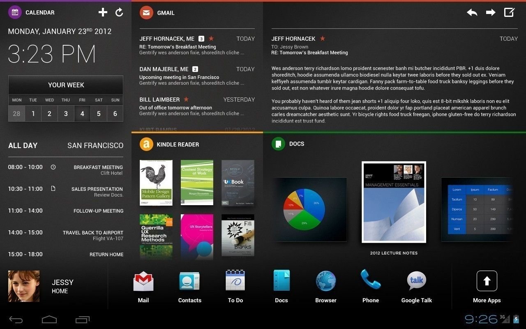Tap the All Day label
The height and width of the screenshot is (329, 526).
(x=23, y=145)
